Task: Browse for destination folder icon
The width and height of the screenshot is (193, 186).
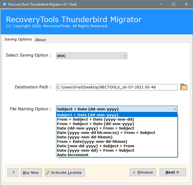Action: pos(184,87)
